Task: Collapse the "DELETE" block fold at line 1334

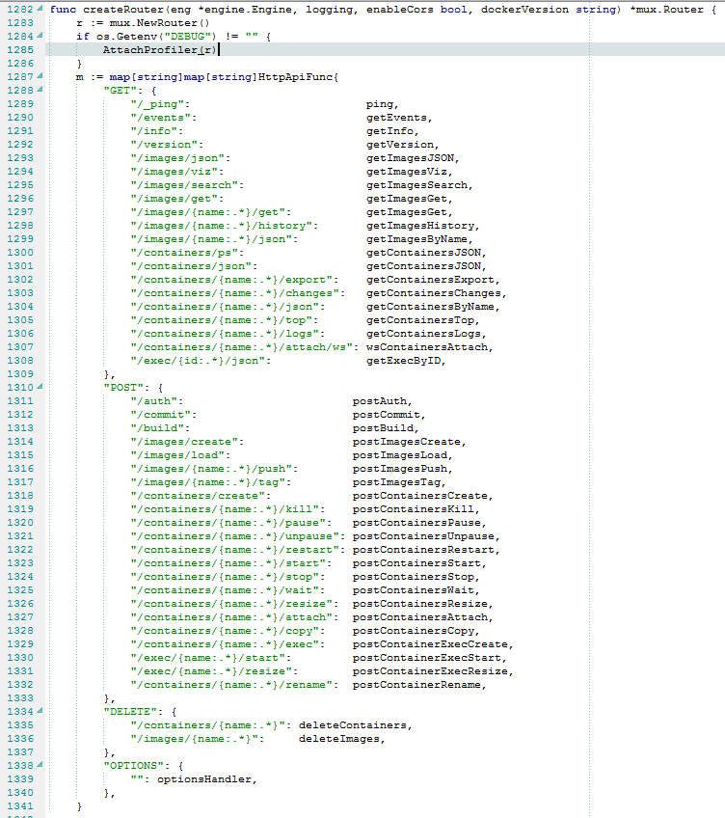Action: tap(40, 711)
